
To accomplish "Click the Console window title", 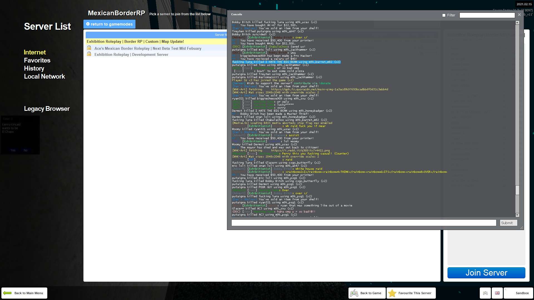I will [237, 14].
